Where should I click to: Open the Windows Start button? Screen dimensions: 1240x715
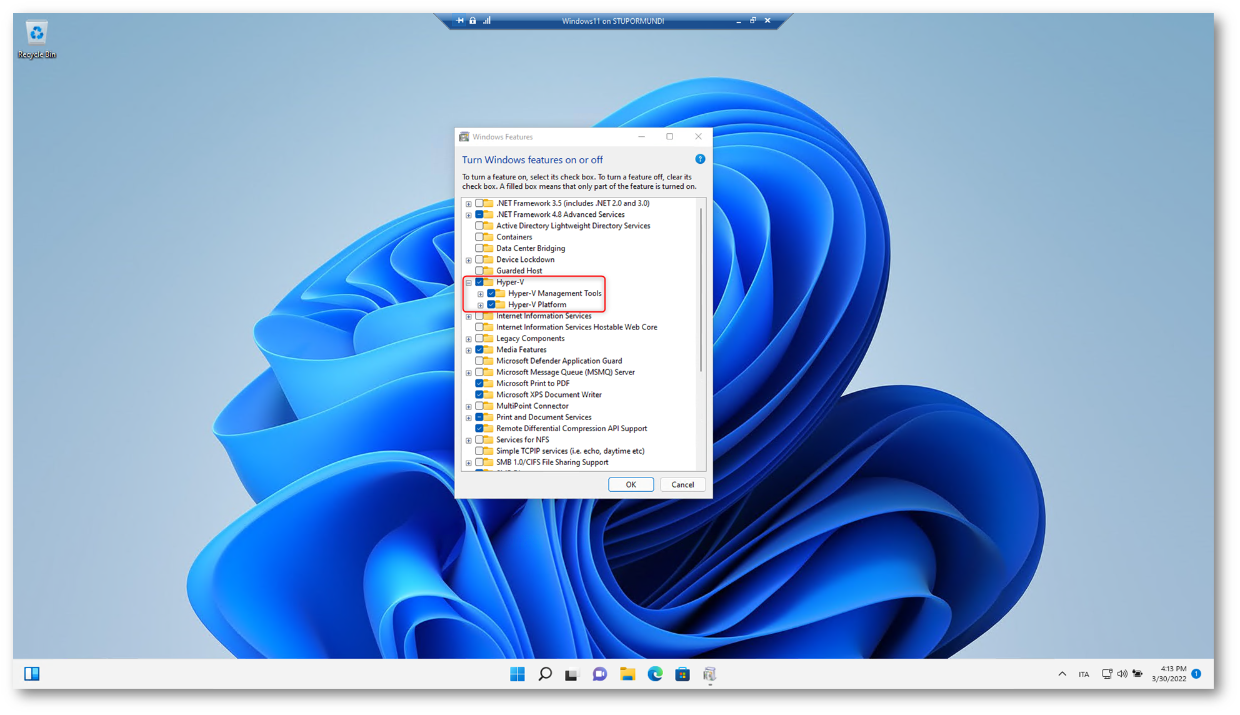click(517, 674)
